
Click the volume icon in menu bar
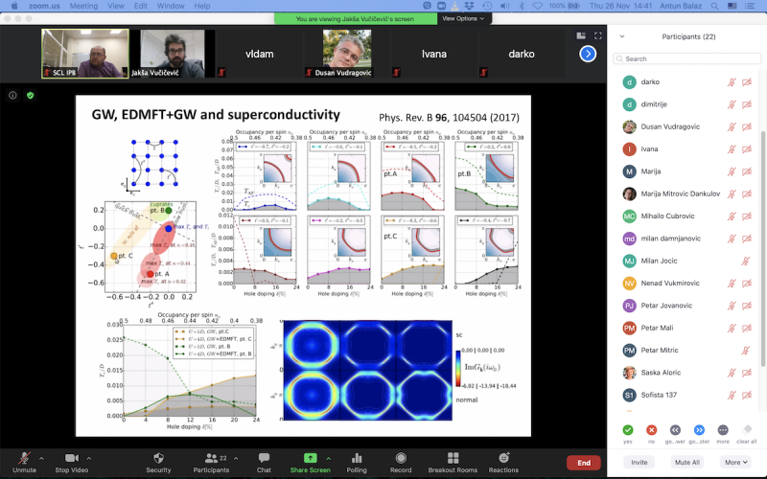tap(504, 6)
